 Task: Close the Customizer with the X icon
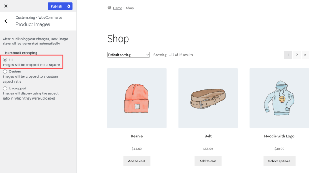pos(6,6)
